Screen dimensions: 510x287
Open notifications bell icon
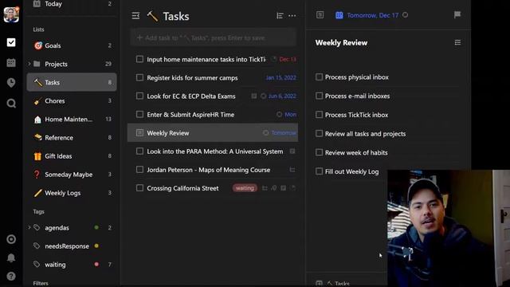(11, 258)
